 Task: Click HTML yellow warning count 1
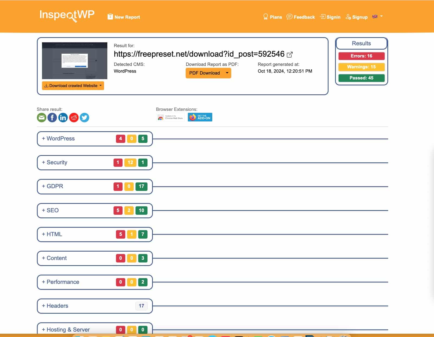(132, 234)
